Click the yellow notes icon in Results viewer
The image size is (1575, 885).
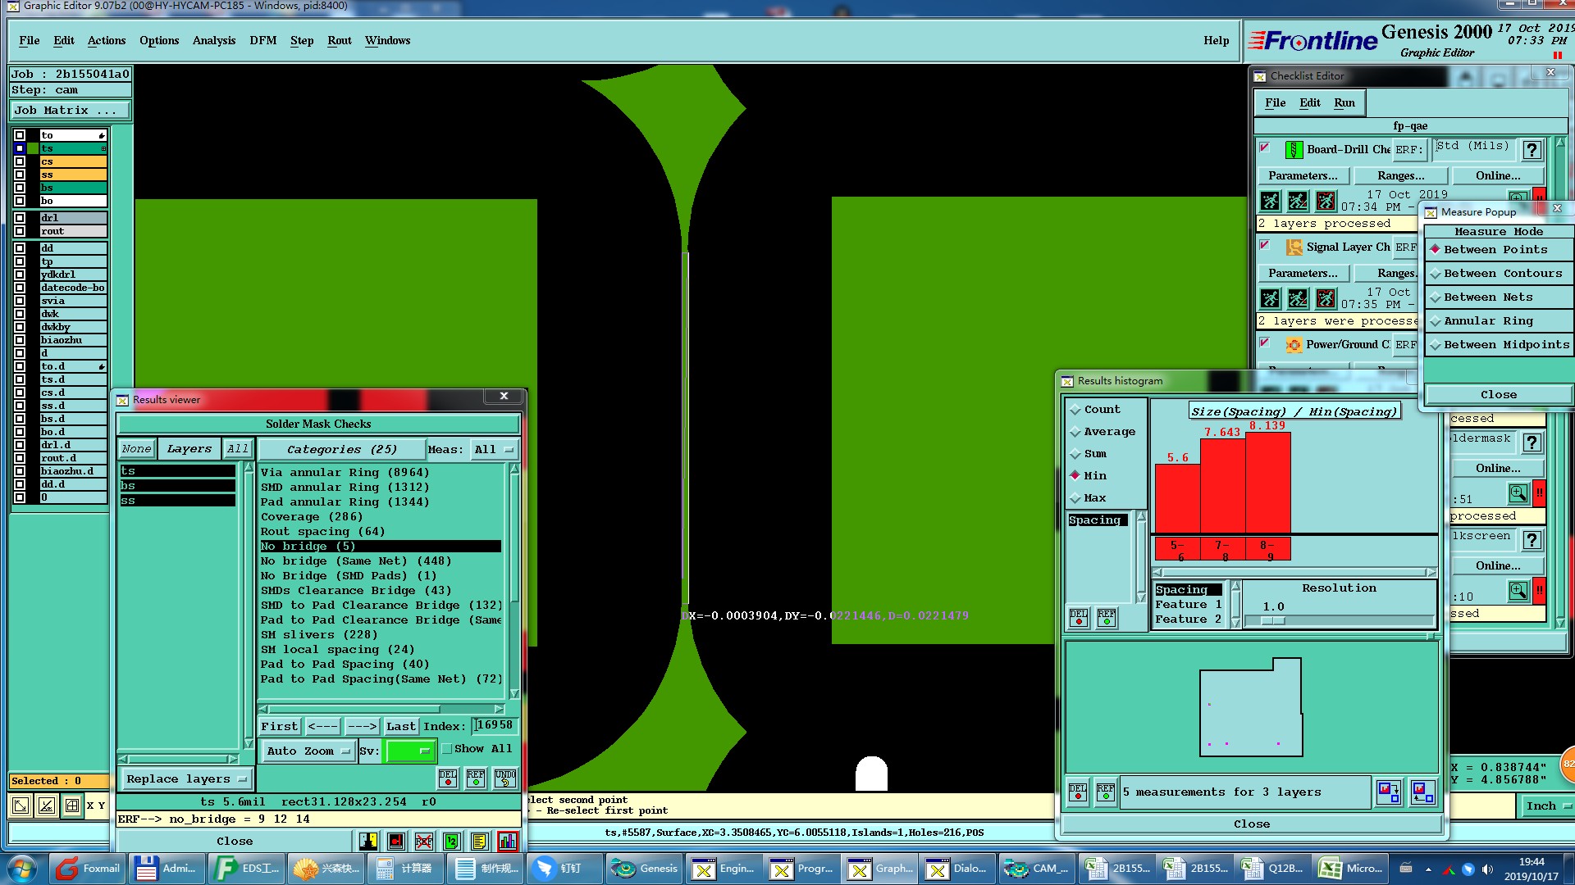click(479, 841)
